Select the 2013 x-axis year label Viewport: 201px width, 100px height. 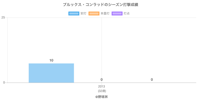102,86
